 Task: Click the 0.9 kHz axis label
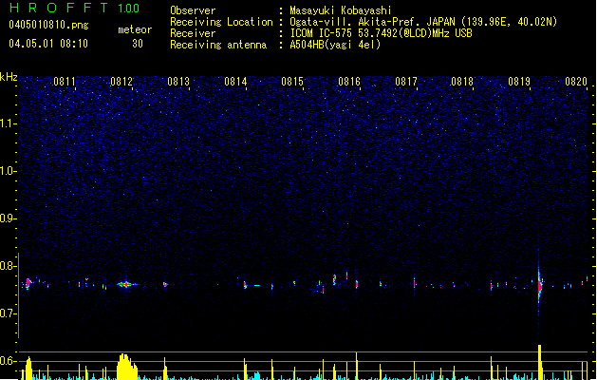[8, 218]
